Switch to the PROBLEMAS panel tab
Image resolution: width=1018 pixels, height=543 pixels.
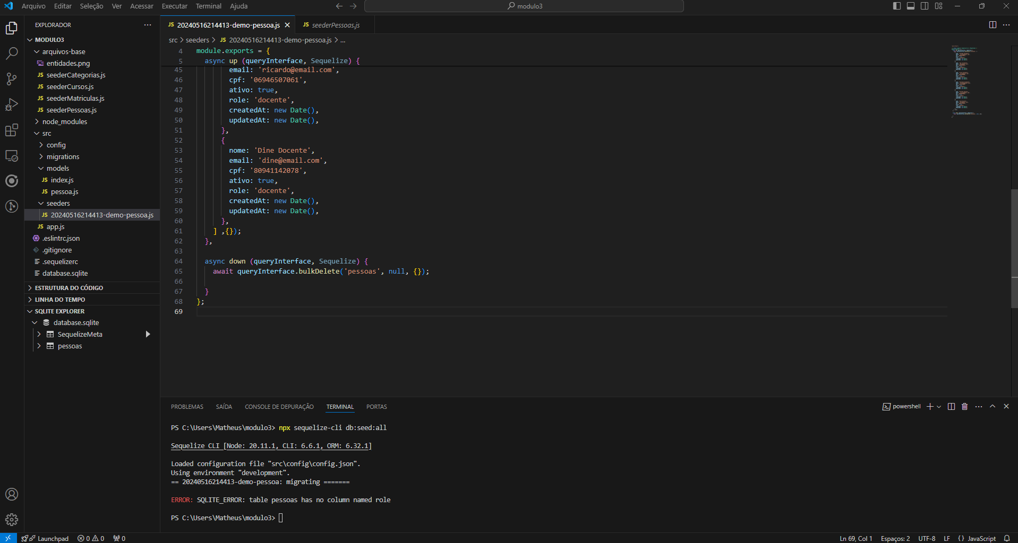pos(187,407)
